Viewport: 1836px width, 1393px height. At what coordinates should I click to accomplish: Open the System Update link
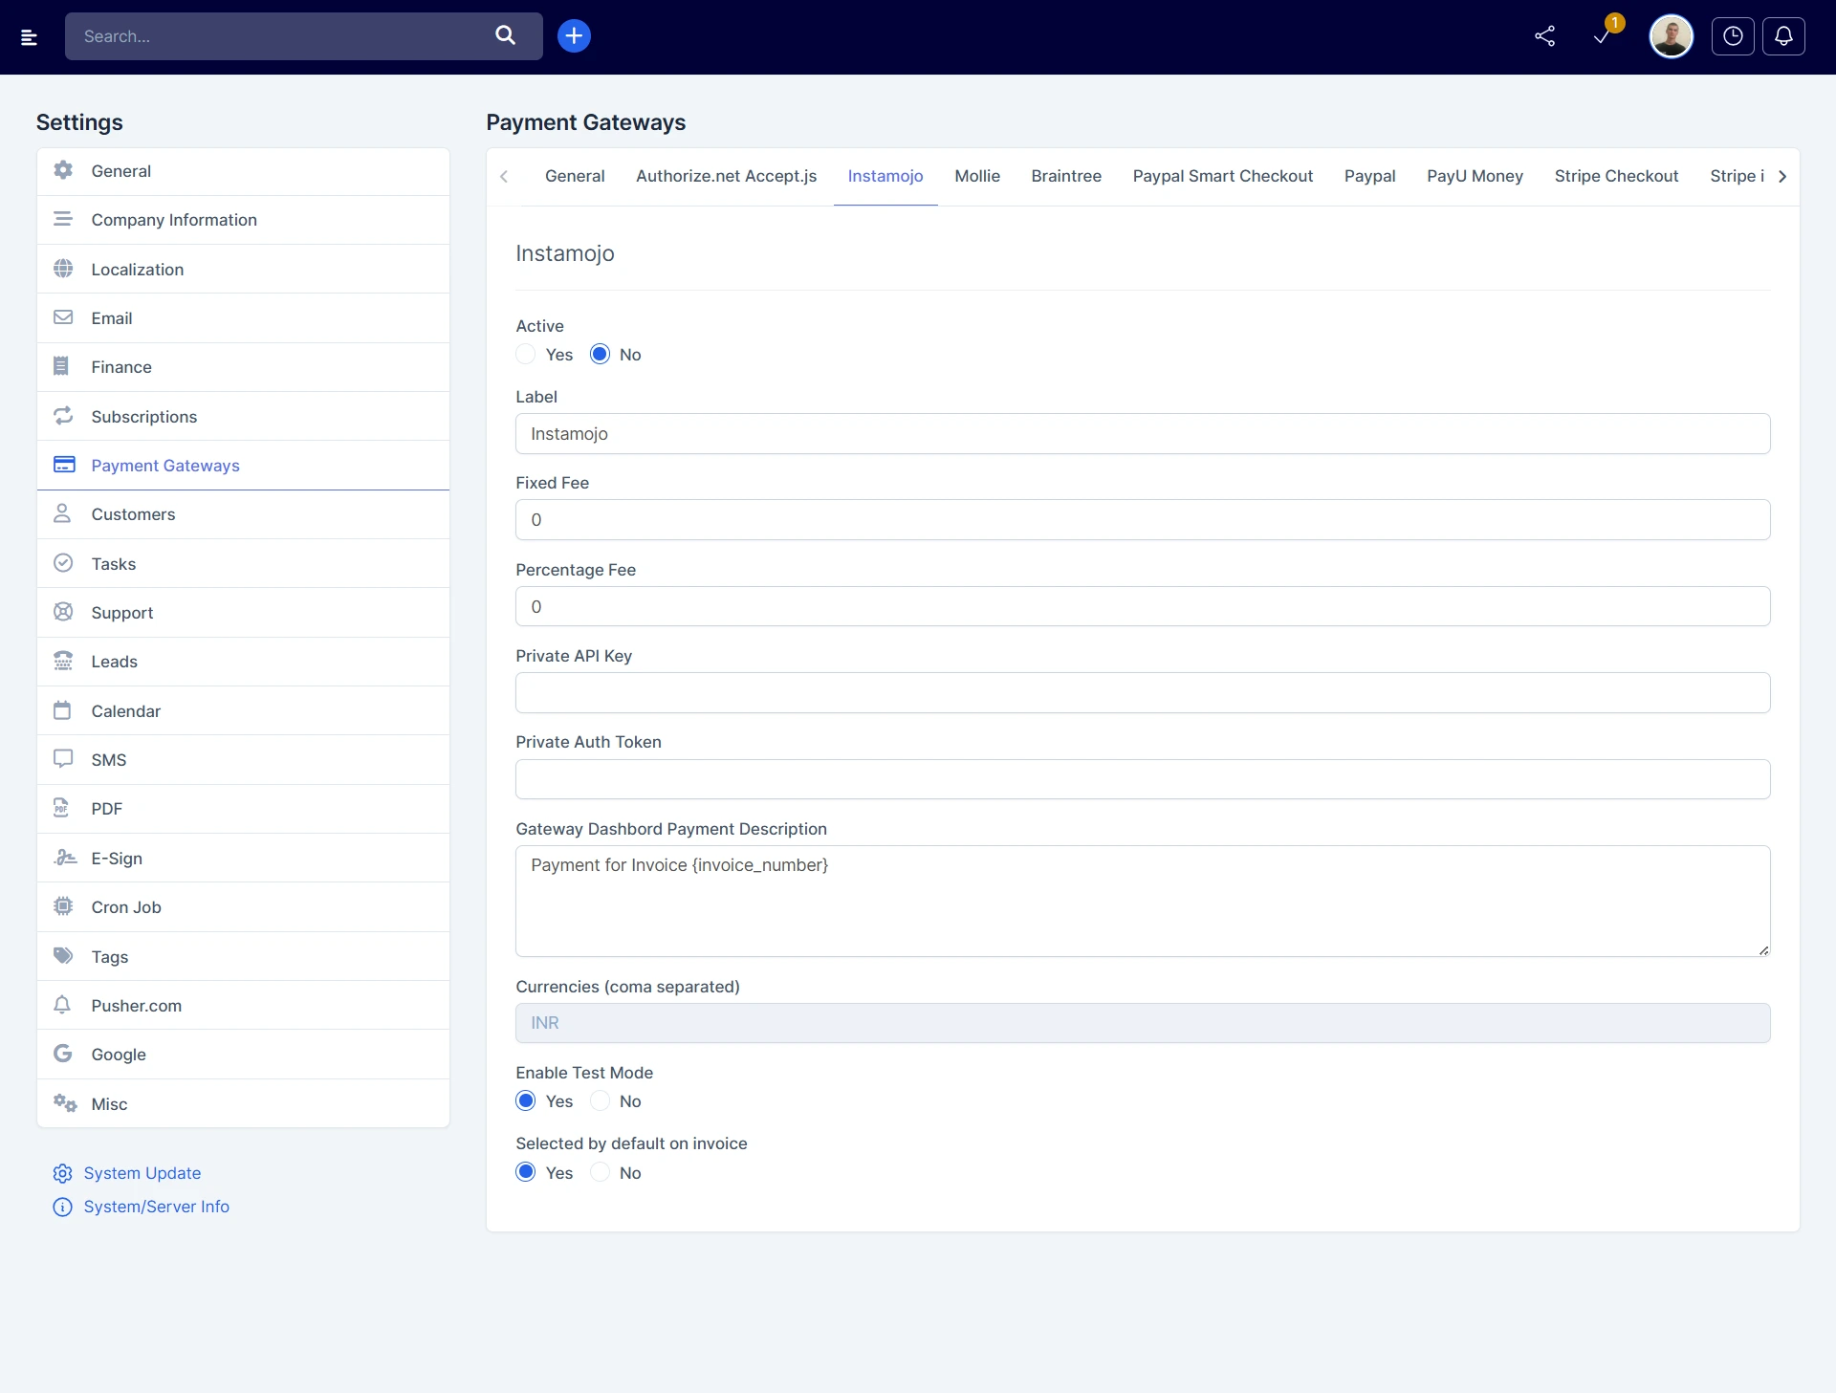tap(142, 1173)
